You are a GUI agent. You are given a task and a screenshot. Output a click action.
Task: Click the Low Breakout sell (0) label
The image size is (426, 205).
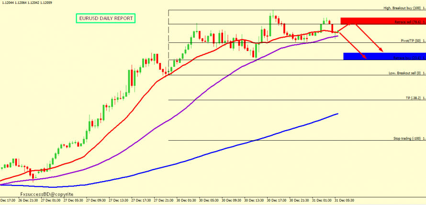(x=404, y=73)
